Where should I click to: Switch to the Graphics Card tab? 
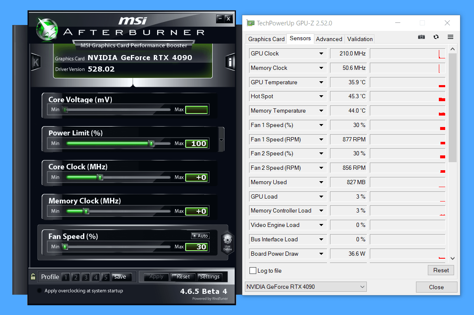266,39
